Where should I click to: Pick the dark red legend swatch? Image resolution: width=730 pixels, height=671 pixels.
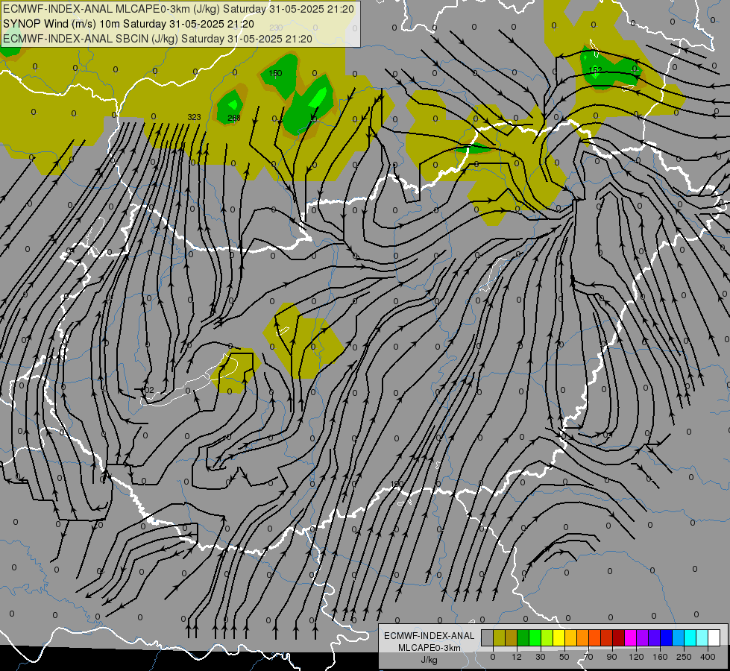(618, 637)
